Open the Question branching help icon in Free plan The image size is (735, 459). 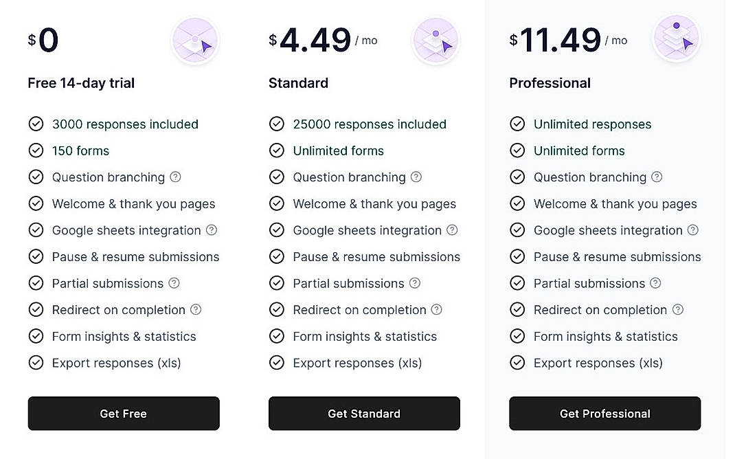(x=176, y=177)
